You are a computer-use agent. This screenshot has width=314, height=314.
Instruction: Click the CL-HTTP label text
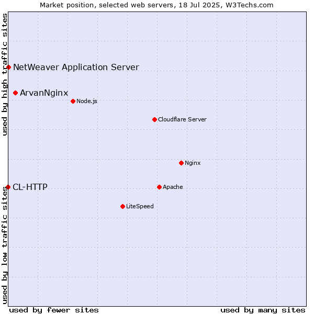coord(30,187)
